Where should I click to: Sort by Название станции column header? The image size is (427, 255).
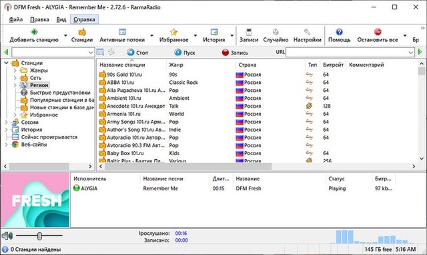[131, 65]
